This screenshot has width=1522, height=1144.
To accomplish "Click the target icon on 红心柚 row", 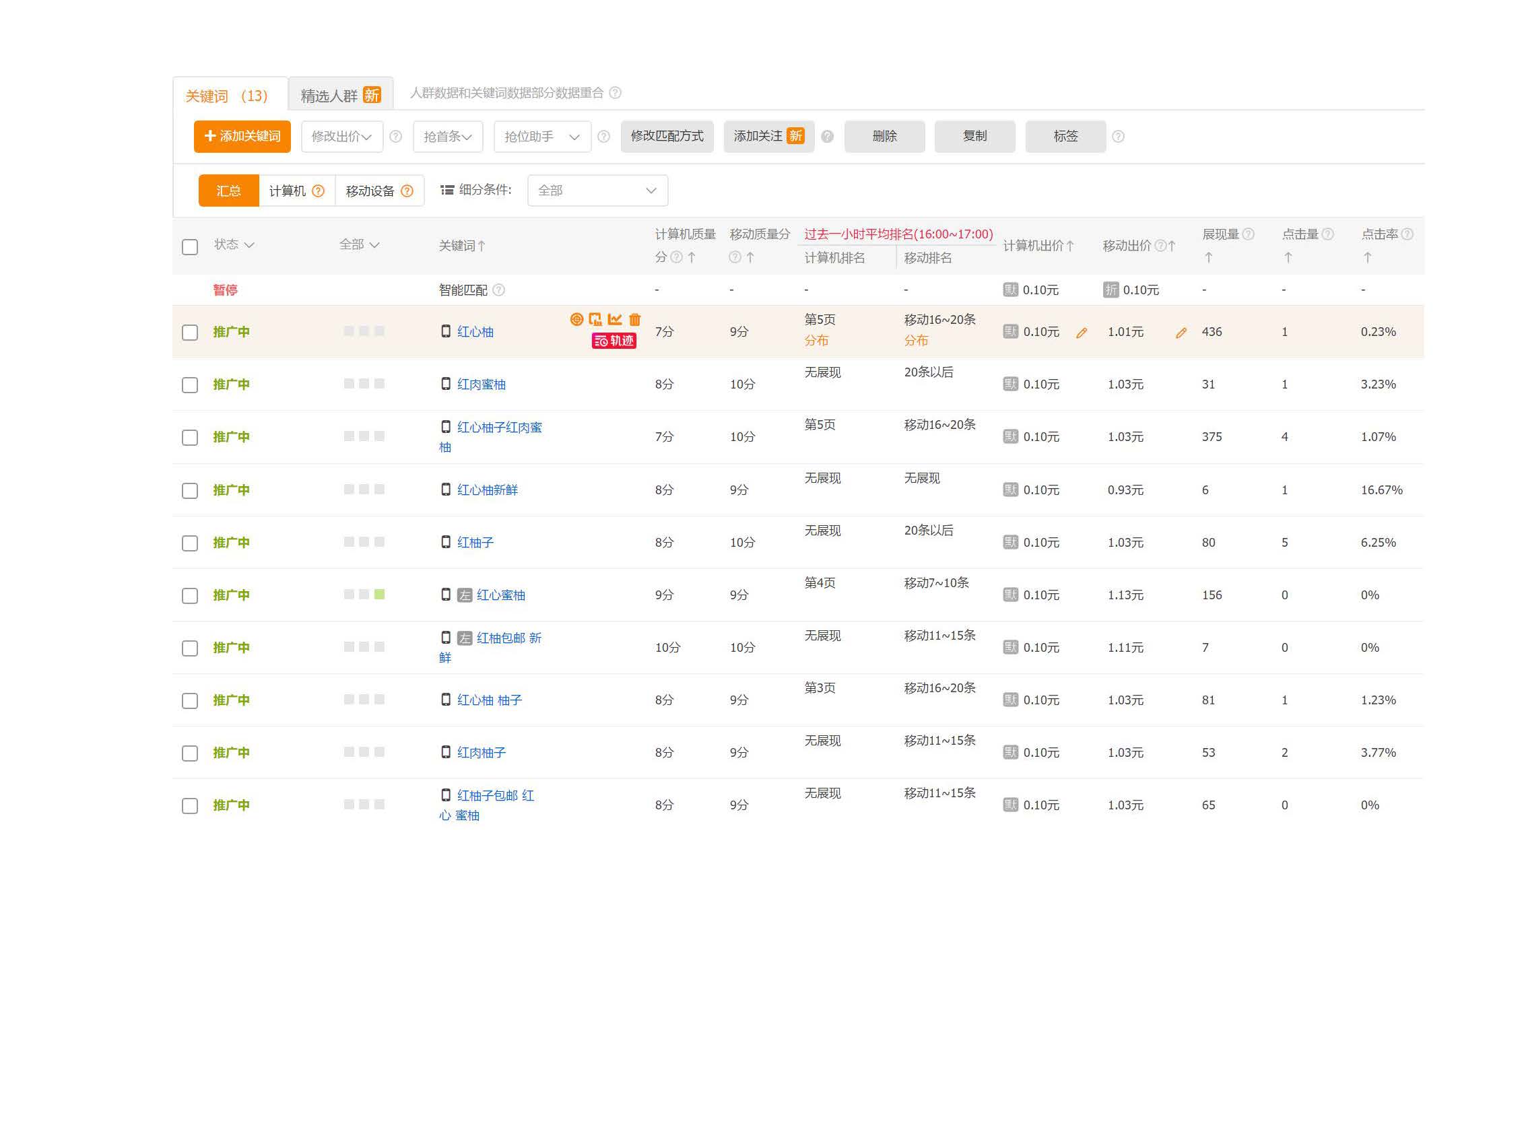I will [576, 319].
